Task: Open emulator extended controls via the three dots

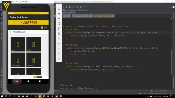Action: pyautogui.click(x=59, y=59)
